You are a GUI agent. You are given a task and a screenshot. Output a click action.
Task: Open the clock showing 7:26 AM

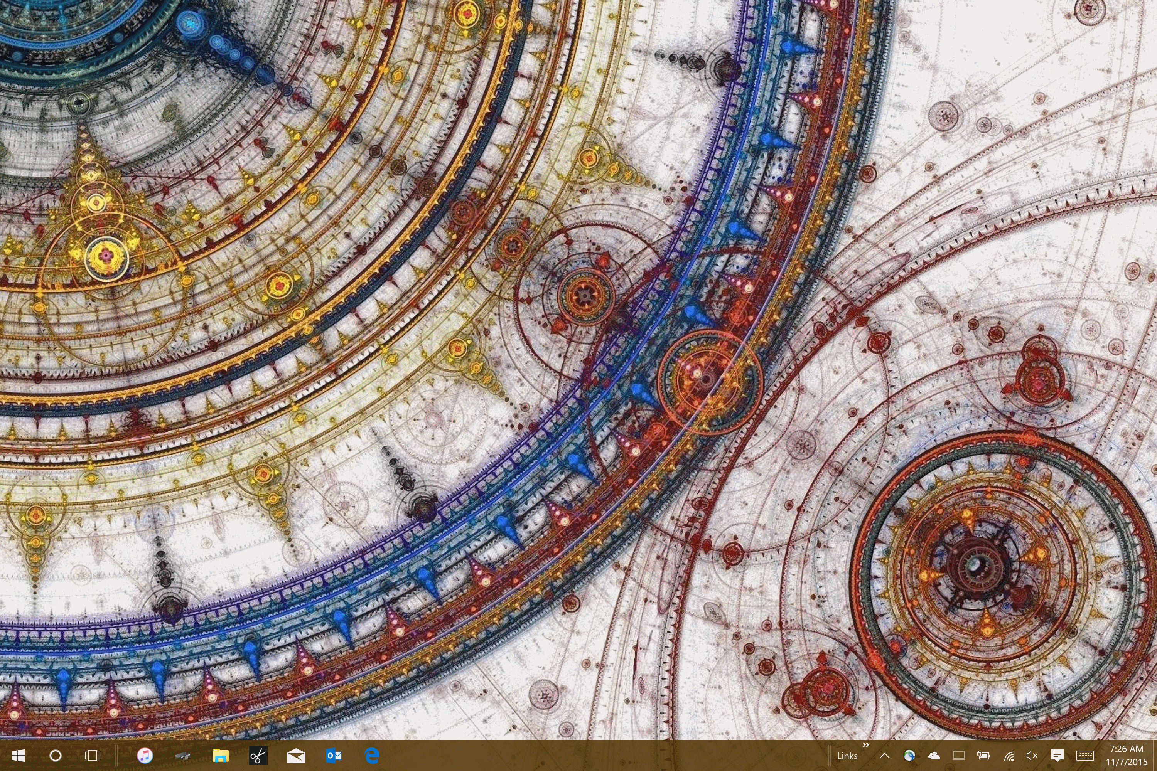1126,755
